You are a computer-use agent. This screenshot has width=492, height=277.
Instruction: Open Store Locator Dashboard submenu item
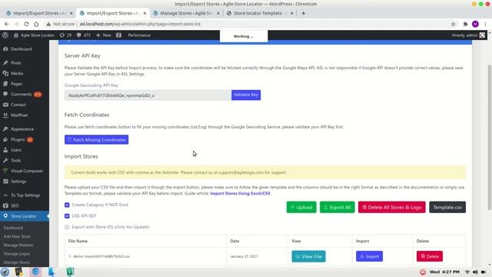(13, 228)
